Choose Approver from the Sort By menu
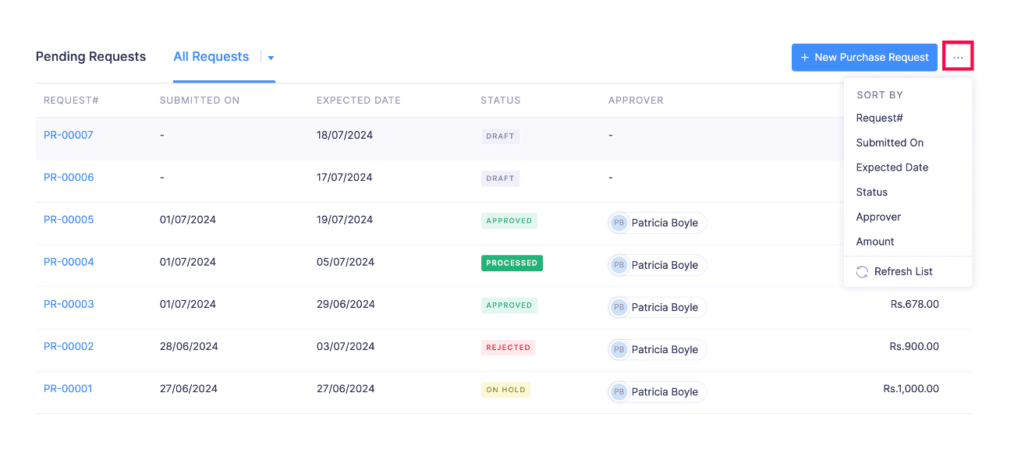The image size is (1014, 449). click(x=877, y=217)
